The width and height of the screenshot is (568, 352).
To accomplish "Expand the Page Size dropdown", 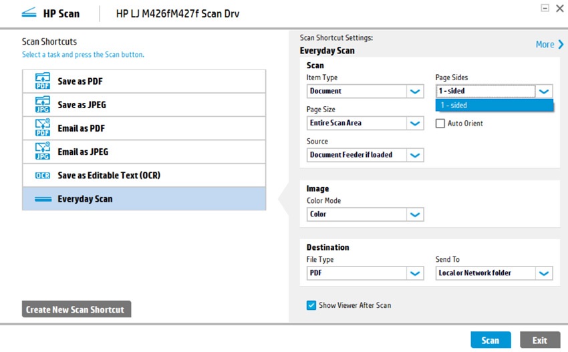I will click(x=415, y=124).
